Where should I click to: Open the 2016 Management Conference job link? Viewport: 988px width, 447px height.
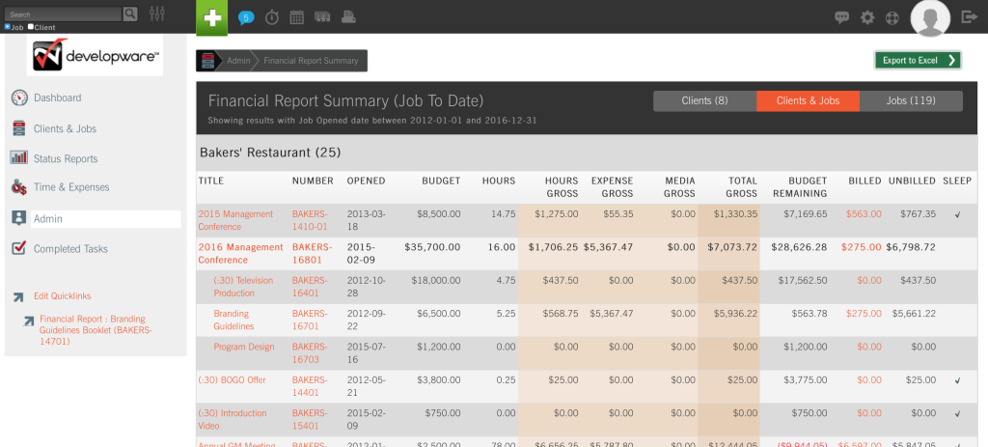240,253
